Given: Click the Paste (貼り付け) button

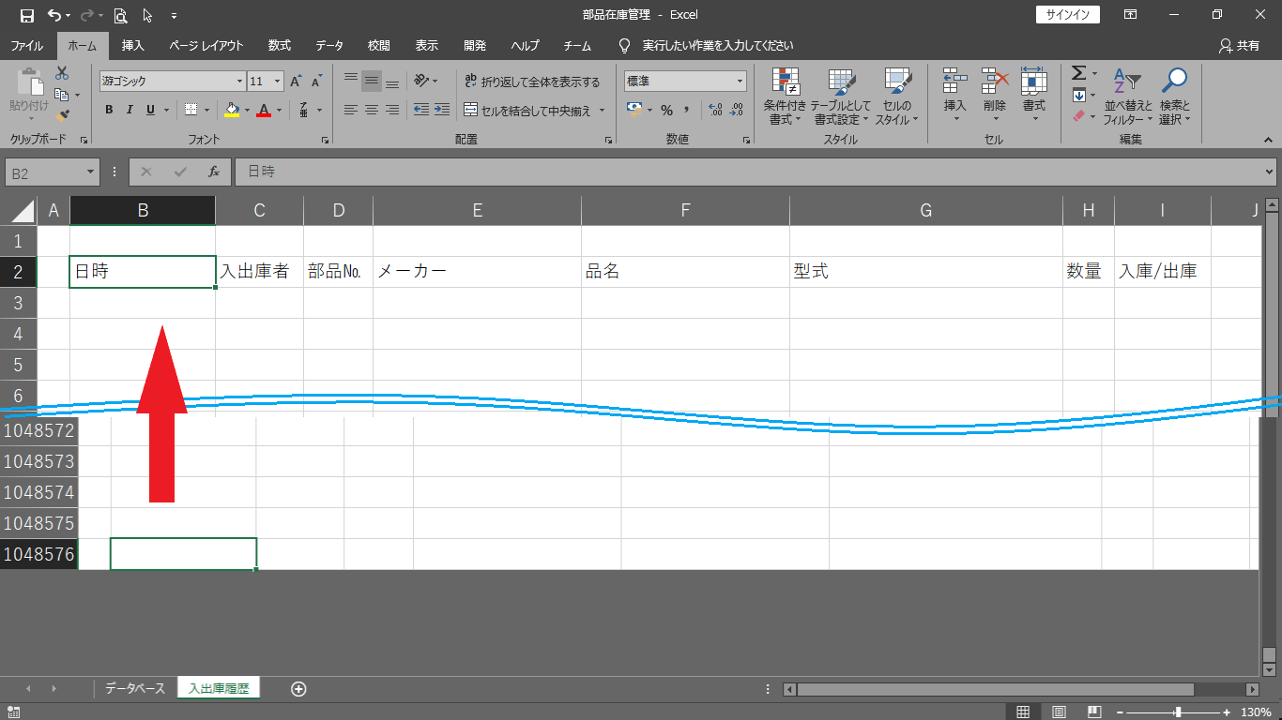Looking at the screenshot, I should [29, 96].
